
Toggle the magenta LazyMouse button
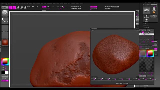pos(94,7)
